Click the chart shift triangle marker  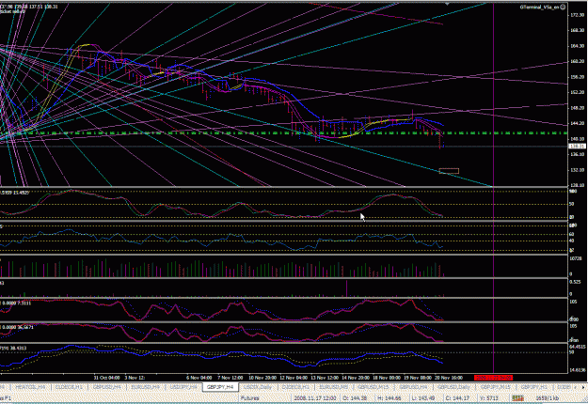click(x=447, y=4)
